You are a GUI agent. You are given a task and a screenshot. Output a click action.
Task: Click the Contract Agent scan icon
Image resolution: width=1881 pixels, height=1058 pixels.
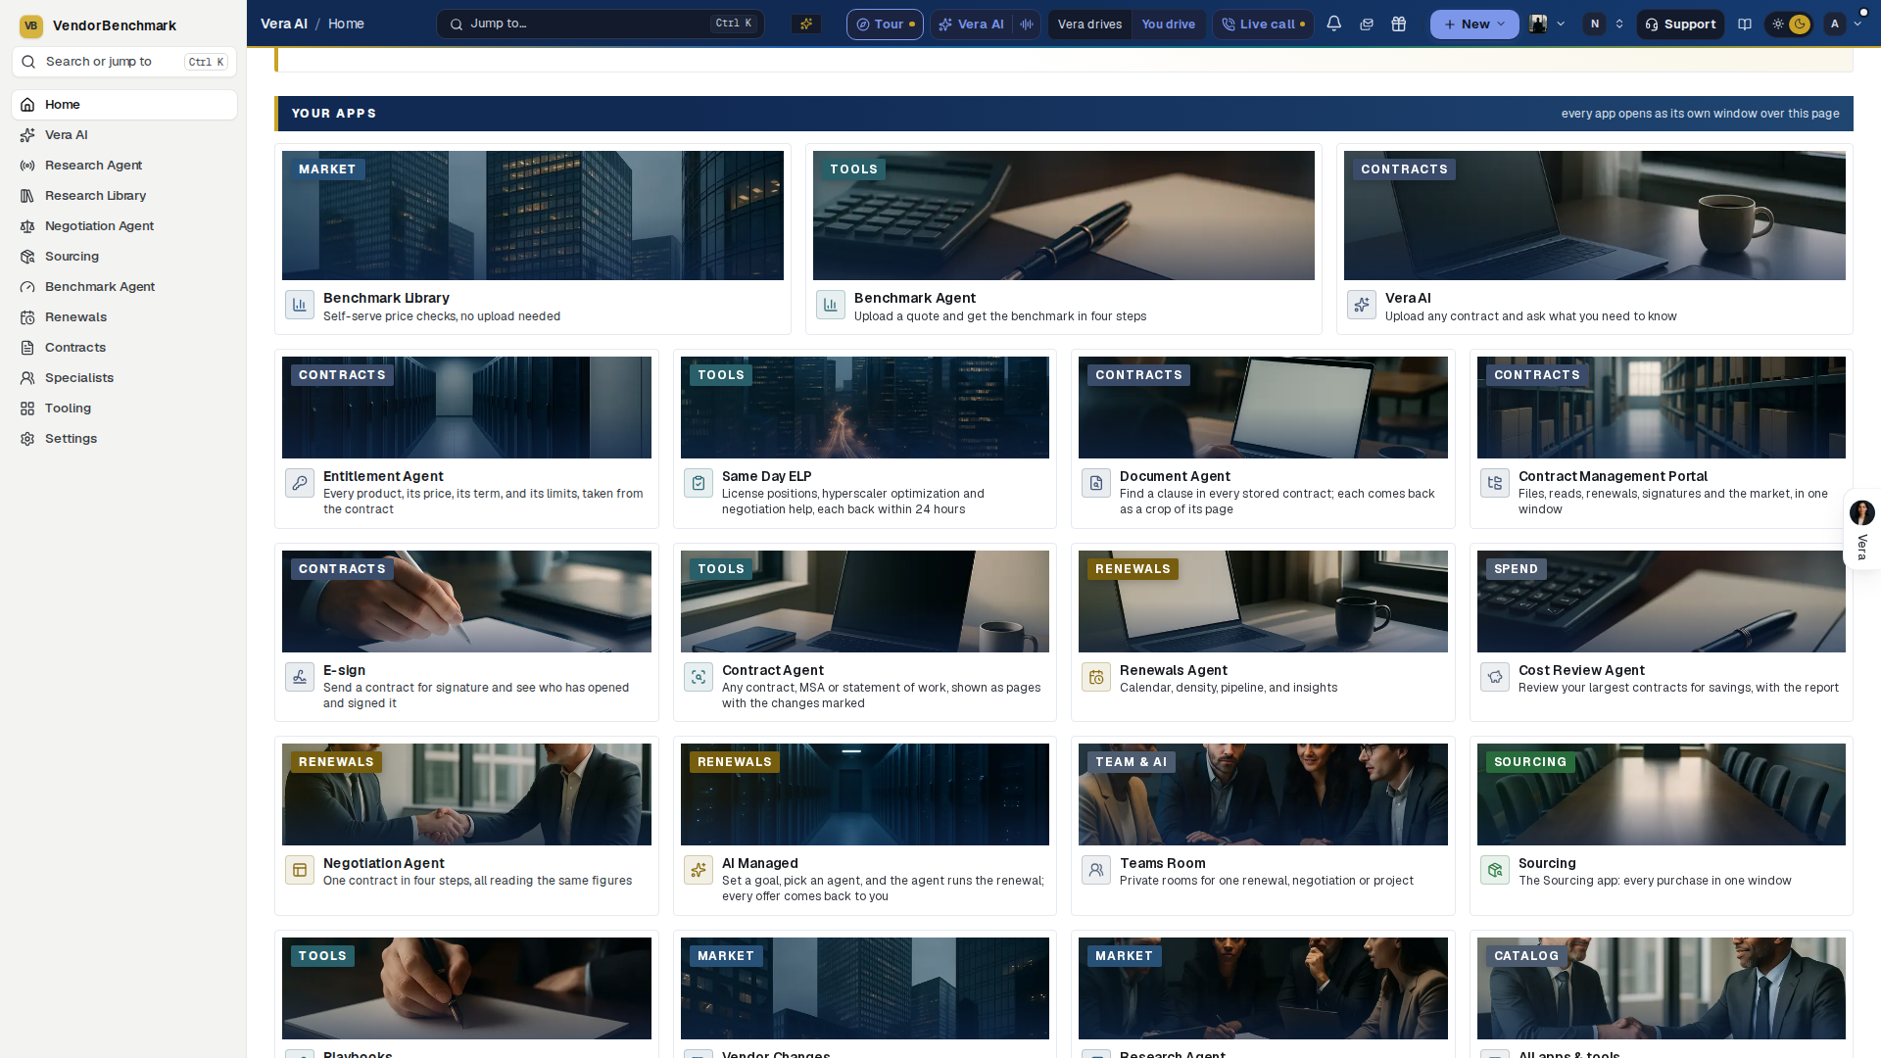[x=699, y=677]
